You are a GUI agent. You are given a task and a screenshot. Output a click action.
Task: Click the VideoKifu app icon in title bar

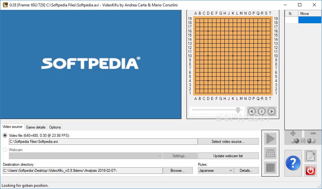click(5, 5)
